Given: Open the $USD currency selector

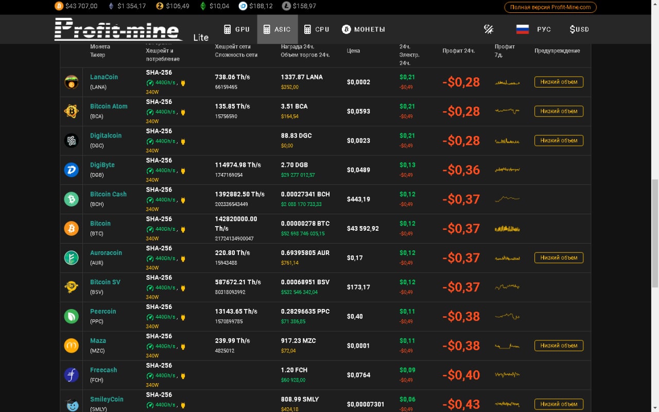Looking at the screenshot, I should point(579,29).
